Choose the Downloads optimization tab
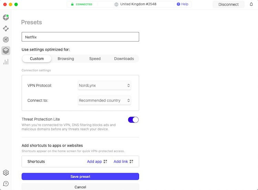Image resolution: width=258 pixels, height=190 pixels. [x=124, y=59]
